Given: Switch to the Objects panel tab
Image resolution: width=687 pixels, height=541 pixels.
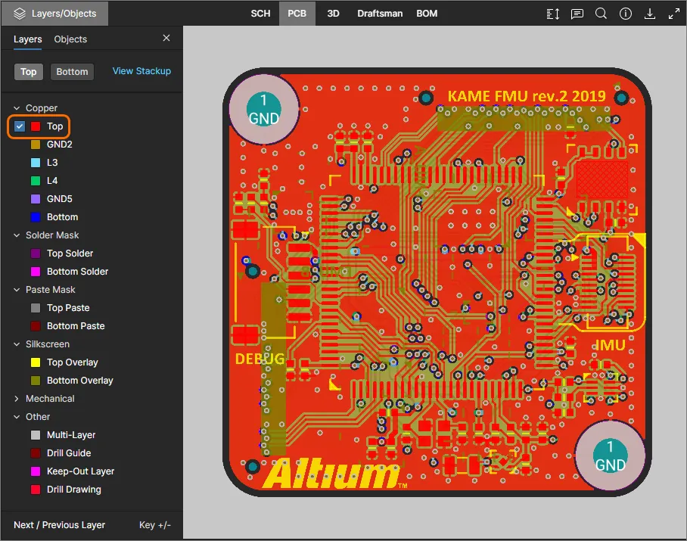Looking at the screenshot, I should click(70, 39).
